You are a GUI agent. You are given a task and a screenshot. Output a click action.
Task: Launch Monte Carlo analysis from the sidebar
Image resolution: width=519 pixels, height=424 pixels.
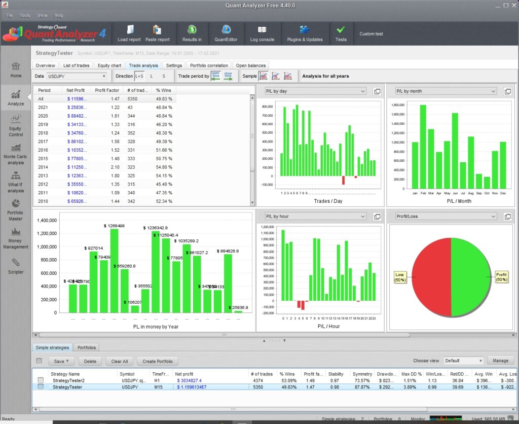pyautogui.click(x=16, y=154)
